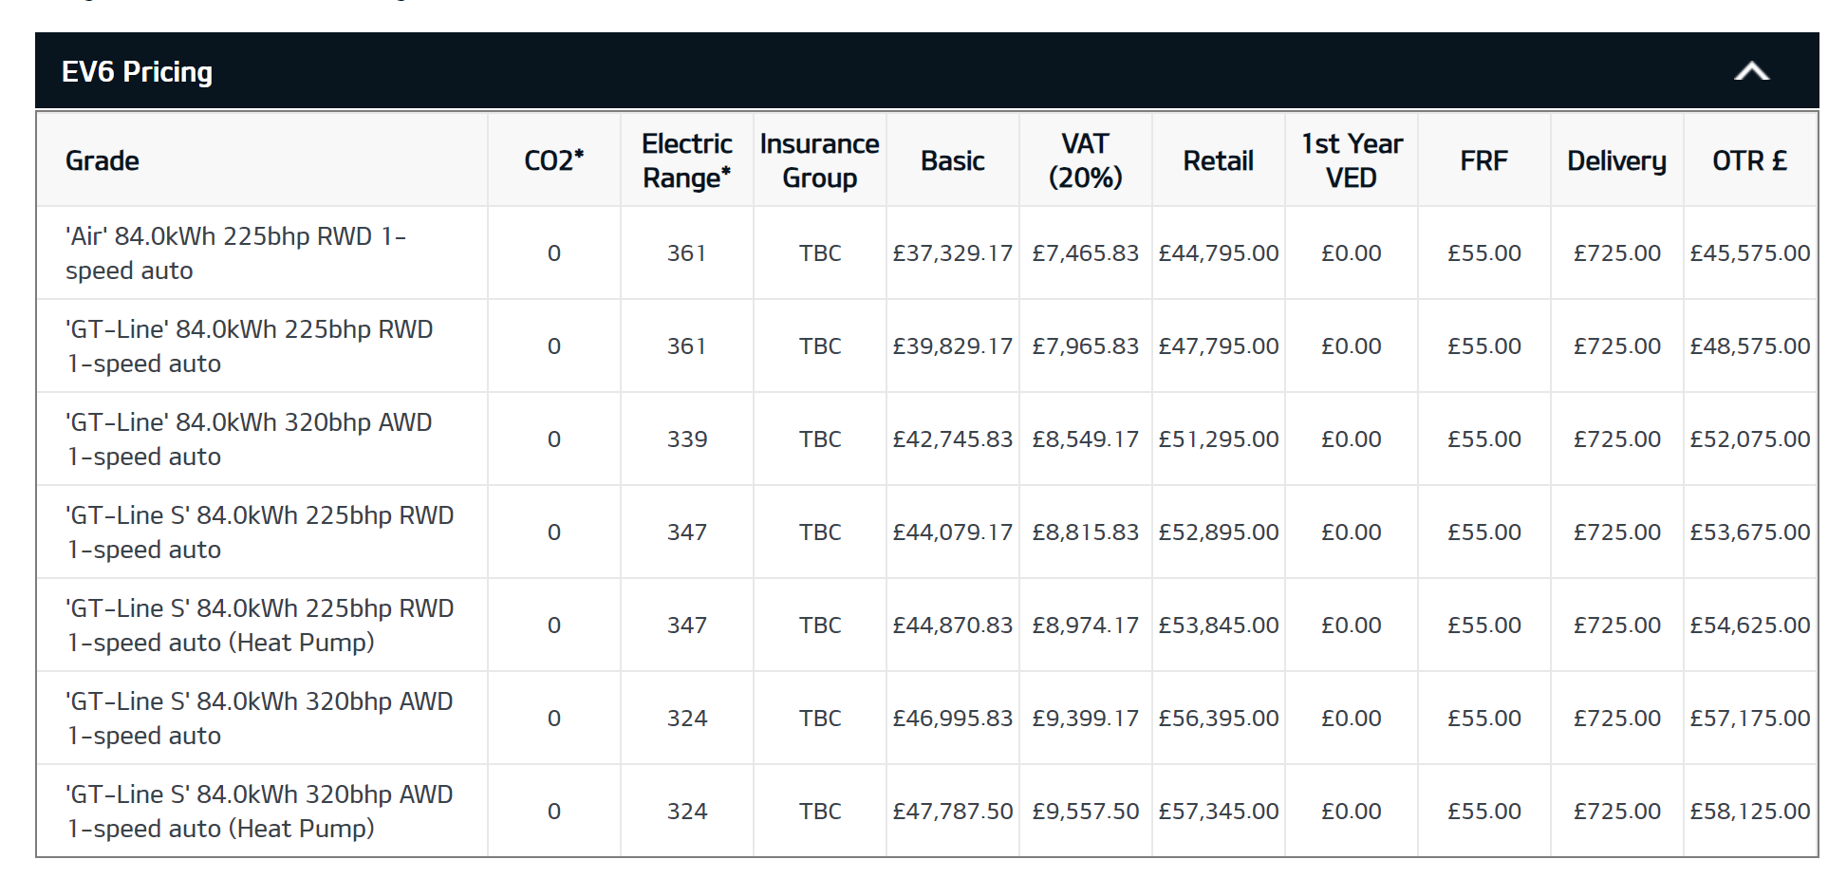This screenshot has width=1847, height=878.
Task: Click the £725.00 delivery in 'Air' row
Action: (x=1617, y=253)
